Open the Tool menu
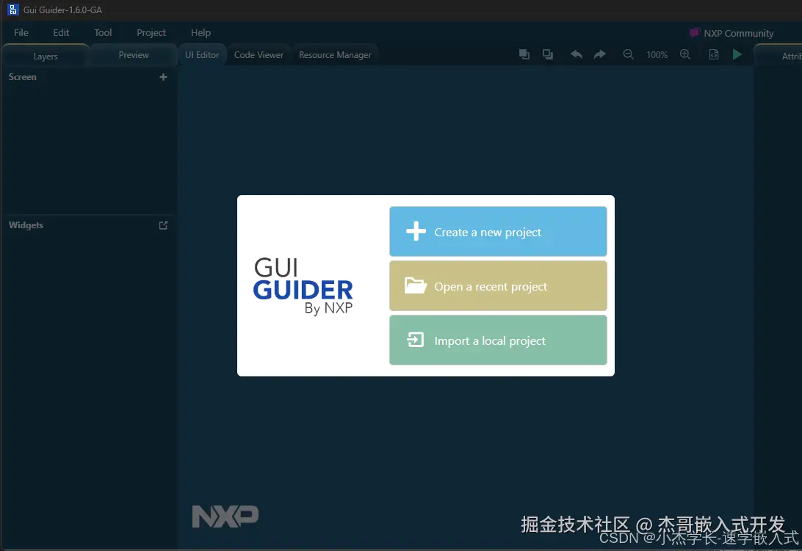Screen dimensions: 802x551 tap(103, 33)
